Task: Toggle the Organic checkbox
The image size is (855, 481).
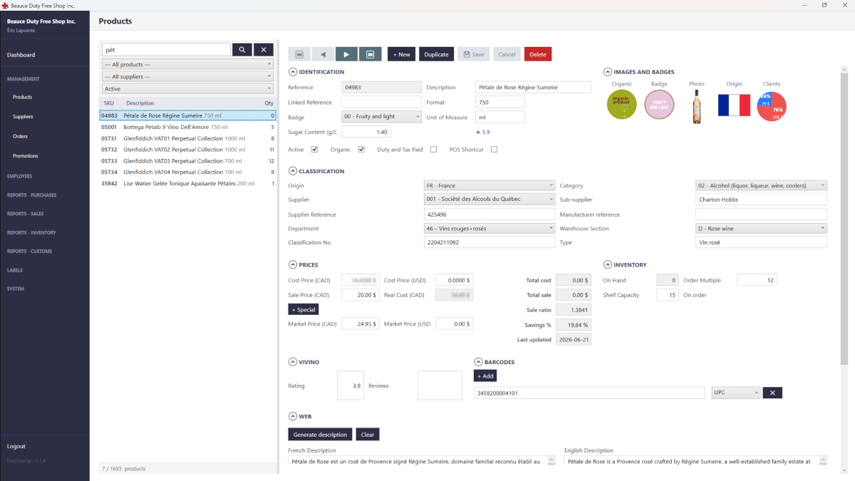Action: [x=361, y=150]
